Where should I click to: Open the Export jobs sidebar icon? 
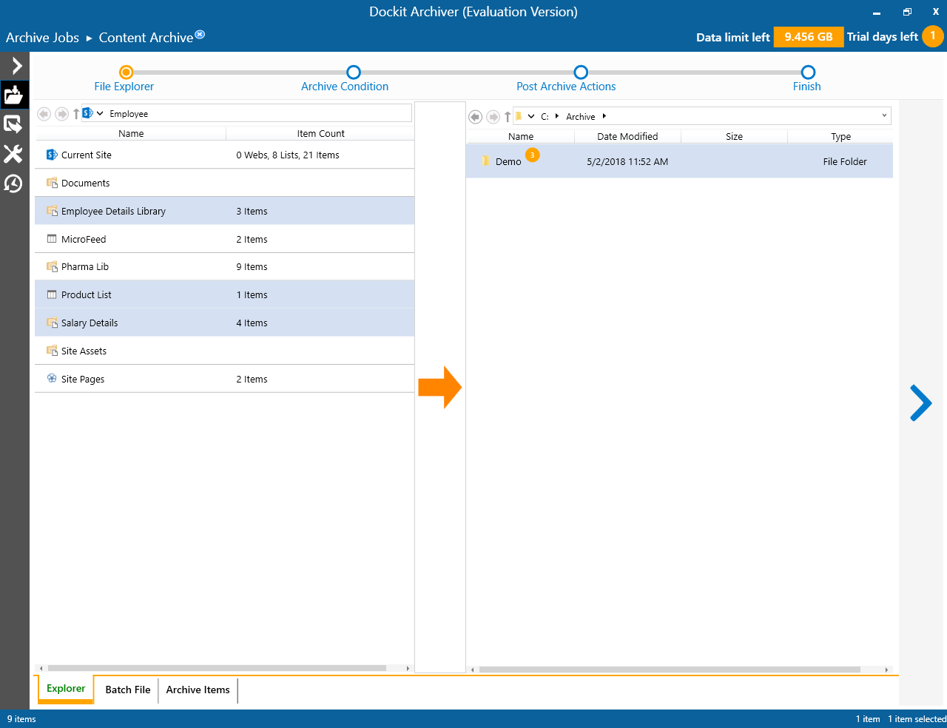(x=15, y=124)
